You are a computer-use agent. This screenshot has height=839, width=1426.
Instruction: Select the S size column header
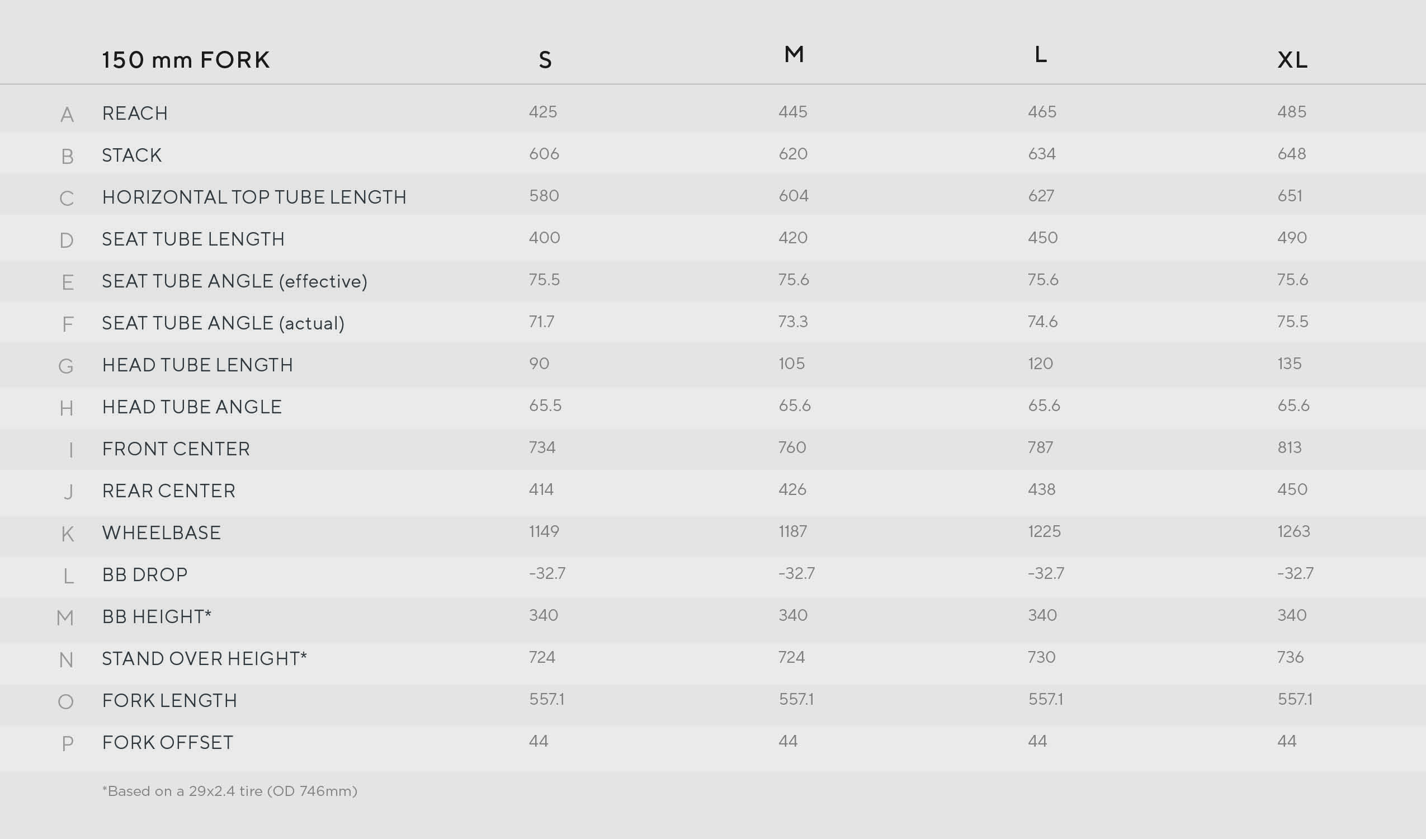click(x=545, y=60)
